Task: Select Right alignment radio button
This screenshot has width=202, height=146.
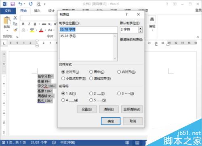Action: coord(119,72)
